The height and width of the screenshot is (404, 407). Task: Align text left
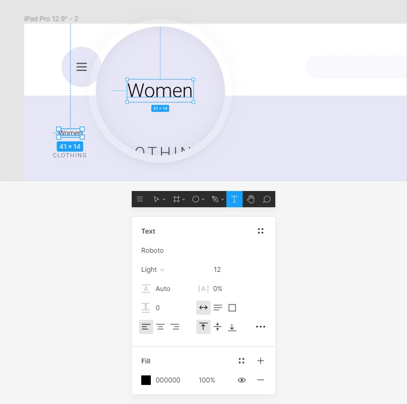pyautogui.click(x=146, y=327)
